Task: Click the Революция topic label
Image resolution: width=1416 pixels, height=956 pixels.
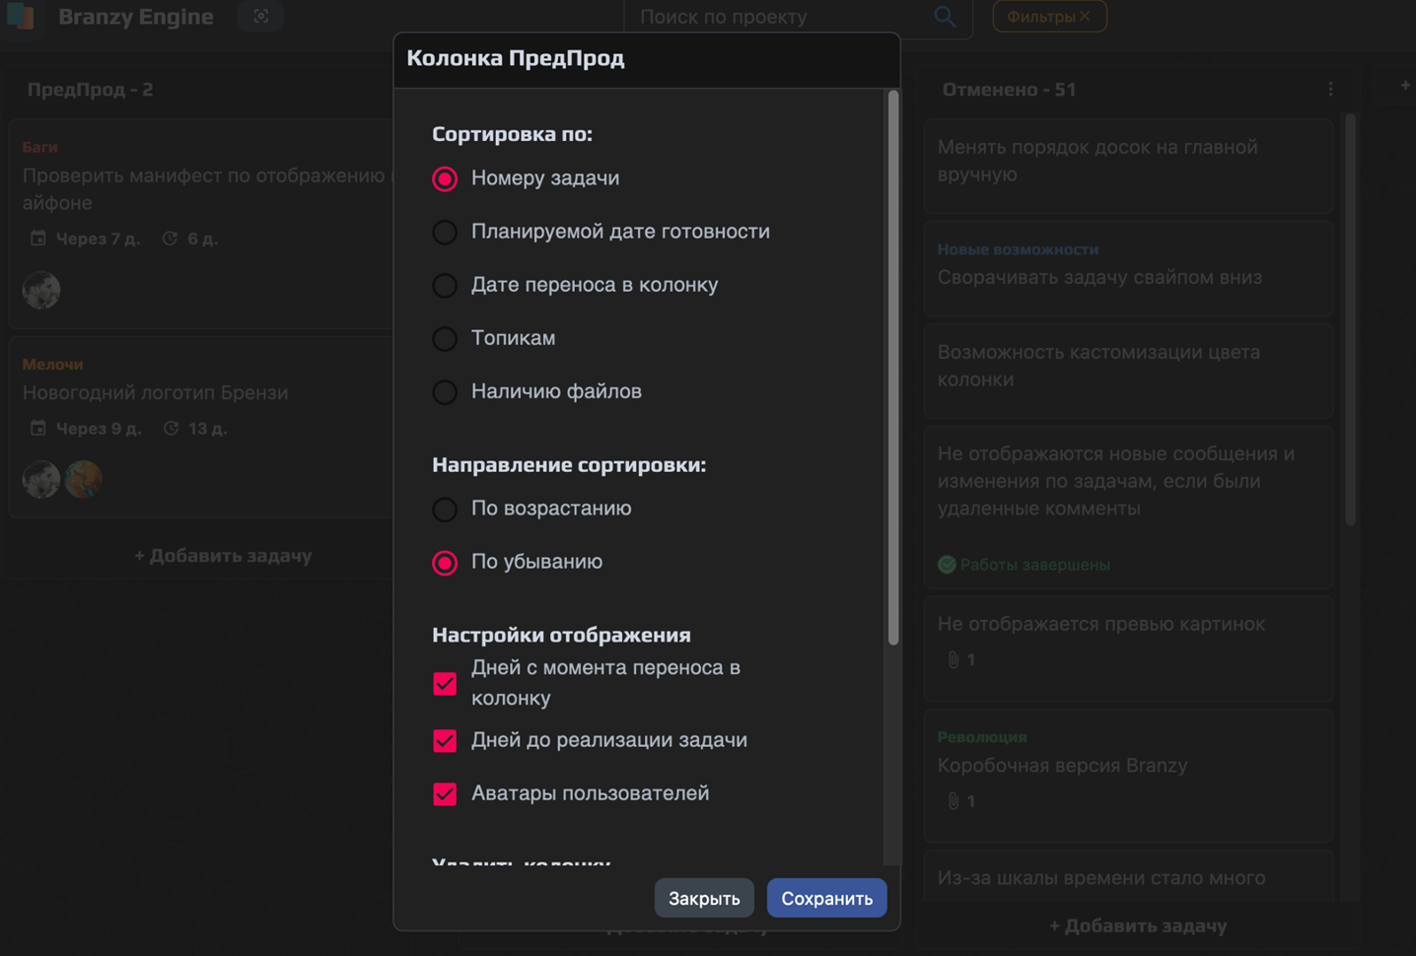Action: click(x=982, y=737)
